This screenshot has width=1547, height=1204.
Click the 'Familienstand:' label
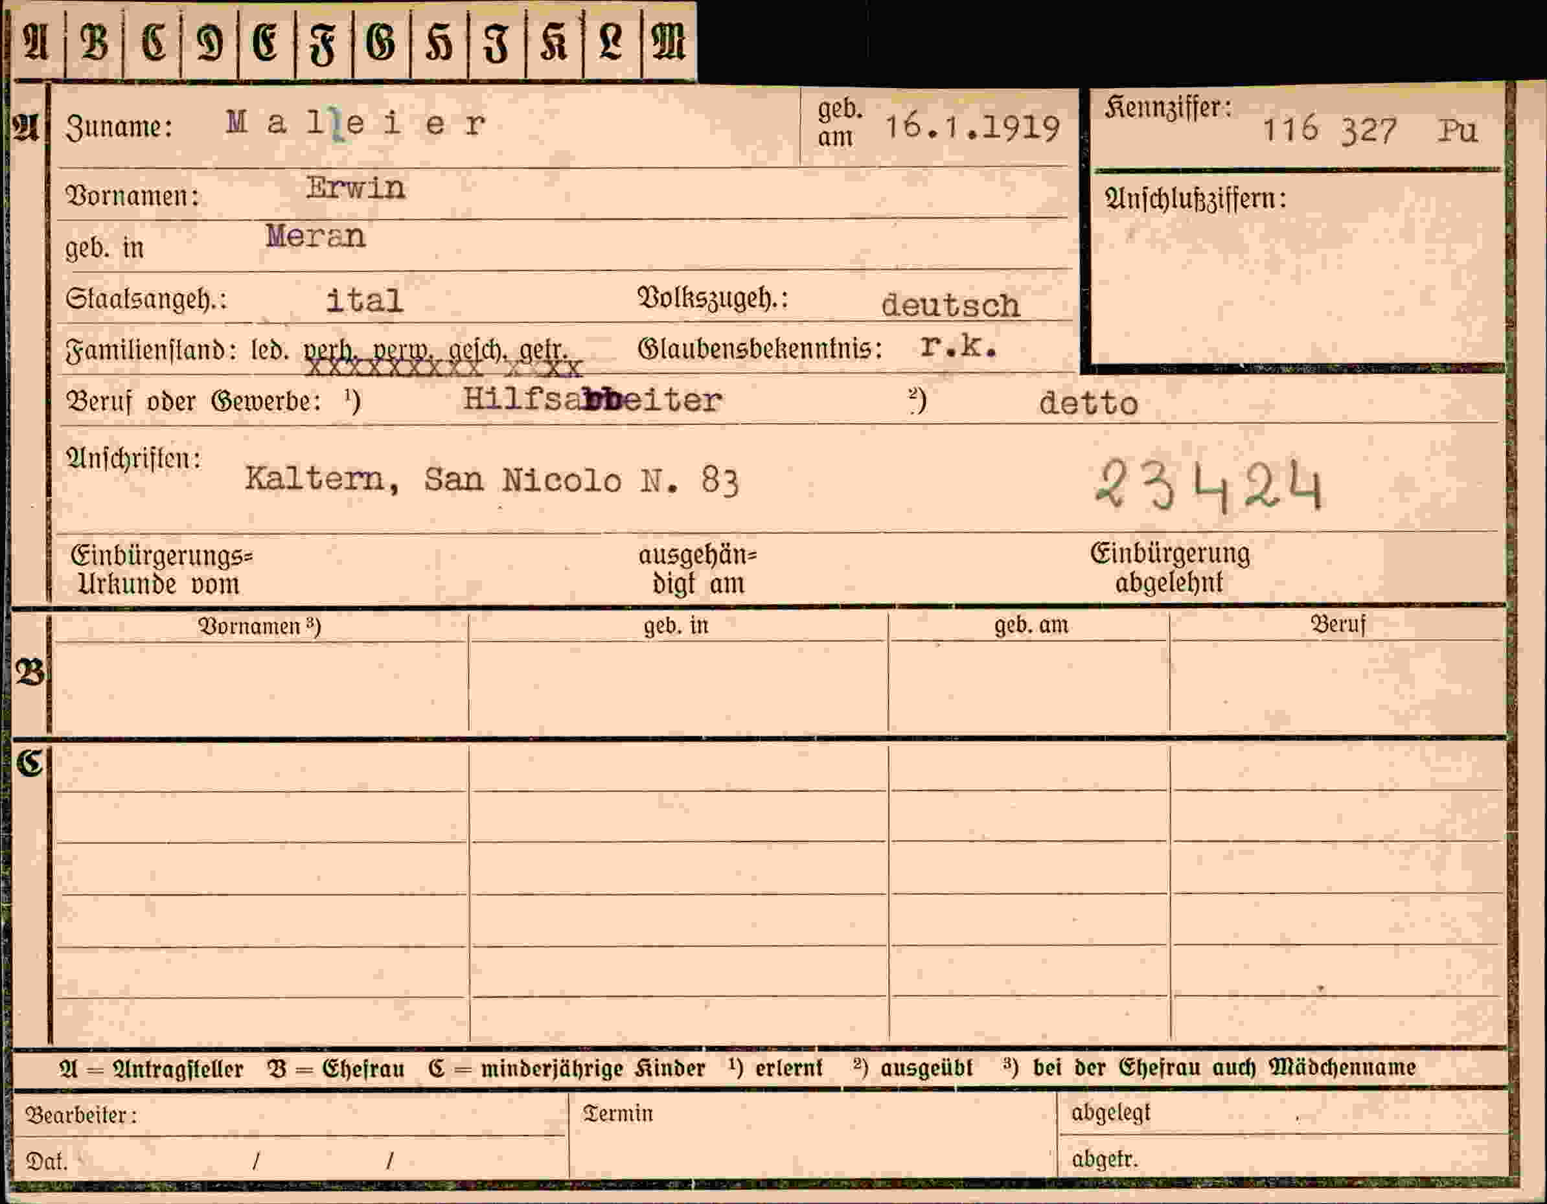[151, 350]
